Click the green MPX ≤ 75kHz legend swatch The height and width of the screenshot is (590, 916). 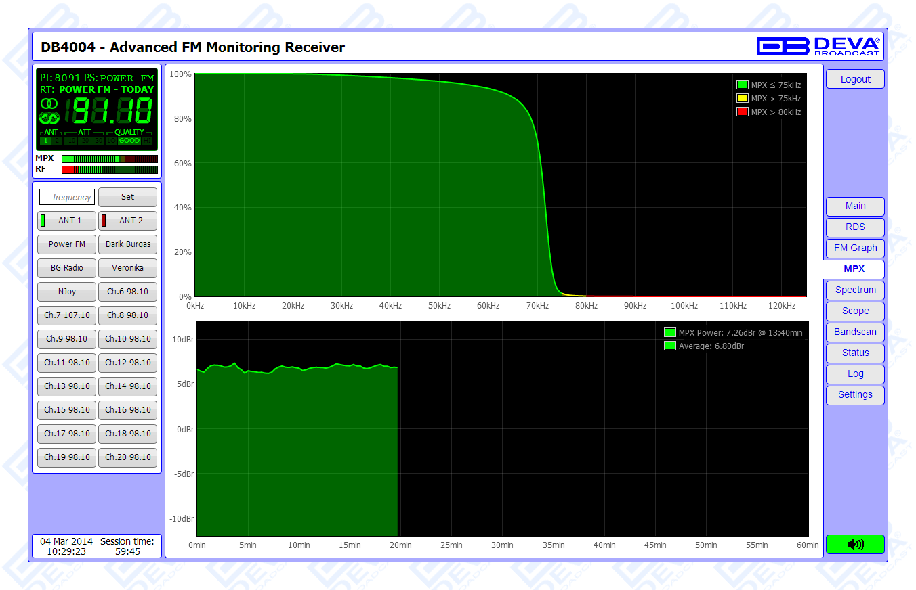point(742,85)
